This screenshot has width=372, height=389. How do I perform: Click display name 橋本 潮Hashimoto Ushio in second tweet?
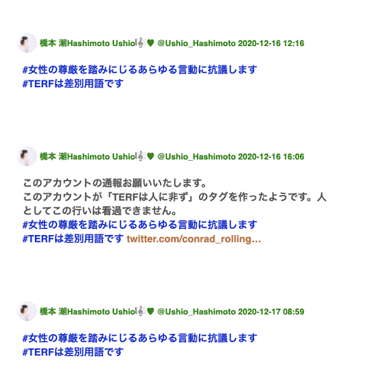tap(87, 157)
